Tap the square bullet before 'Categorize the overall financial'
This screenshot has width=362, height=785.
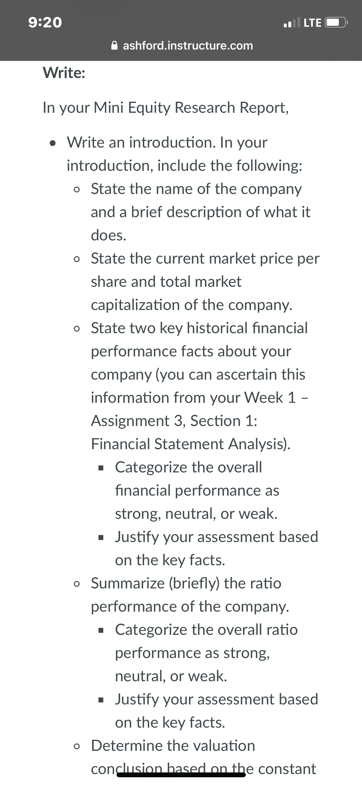[x=102, y=468]
